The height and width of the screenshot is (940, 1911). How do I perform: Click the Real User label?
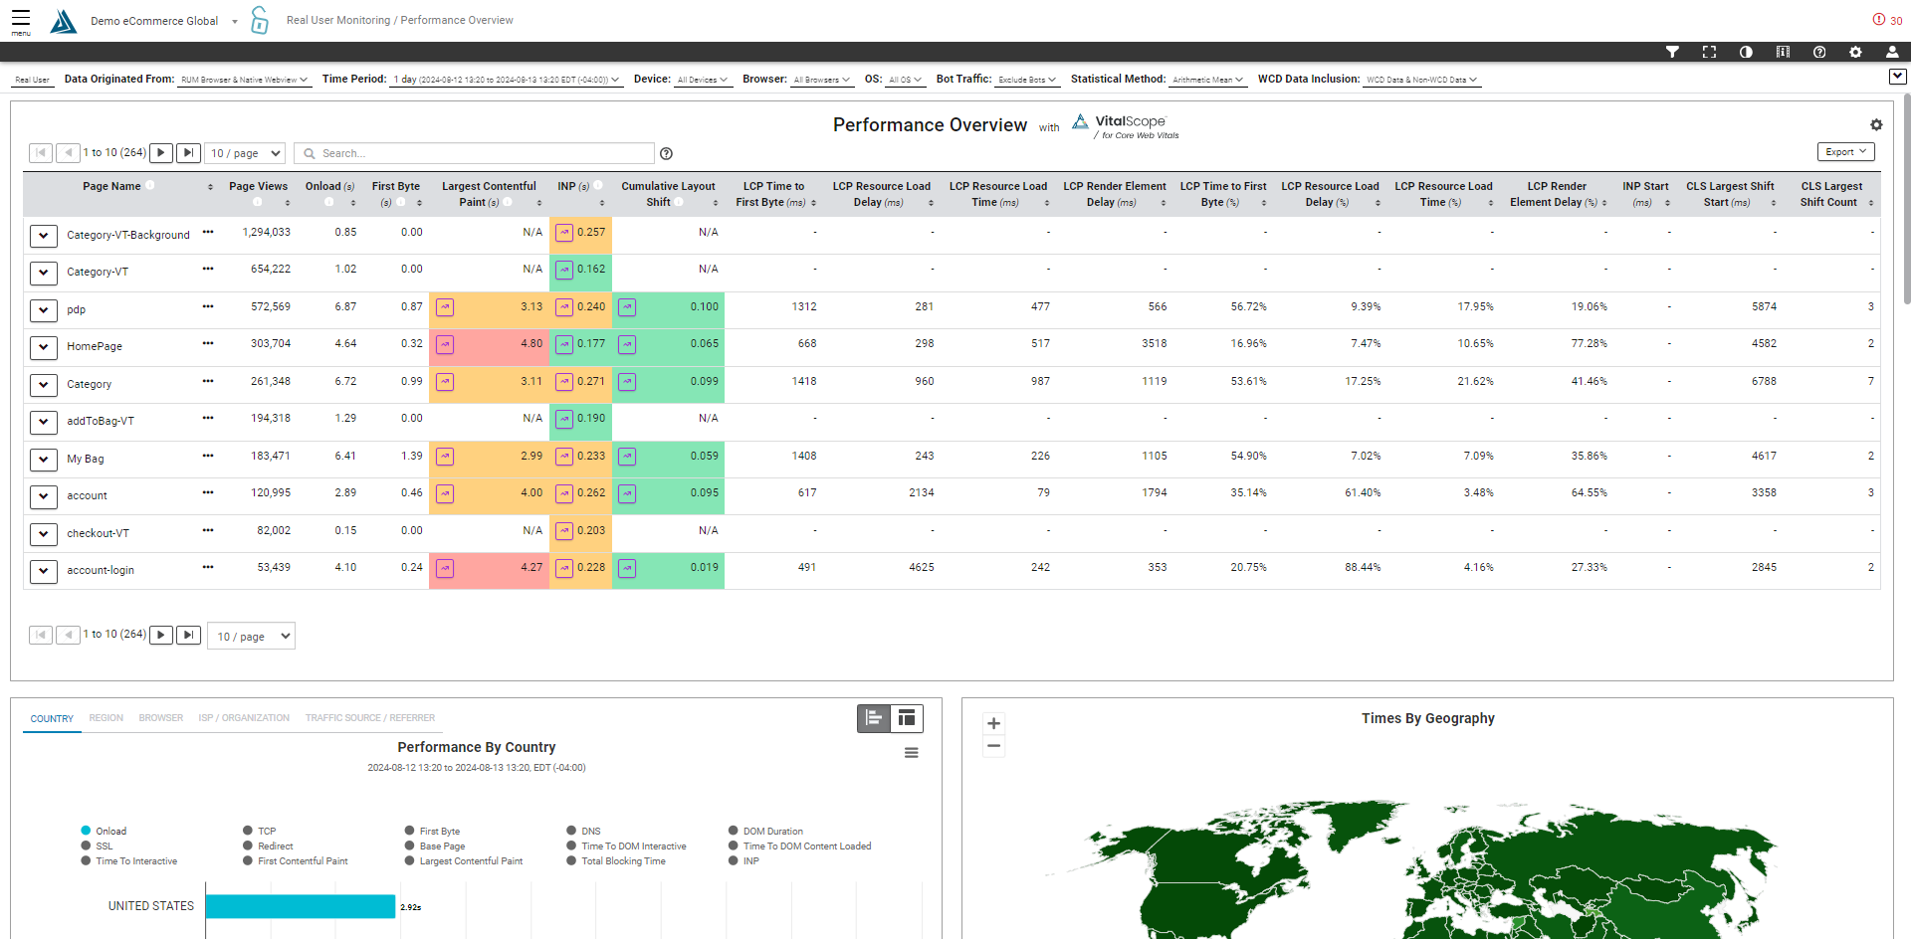[32, 80]
